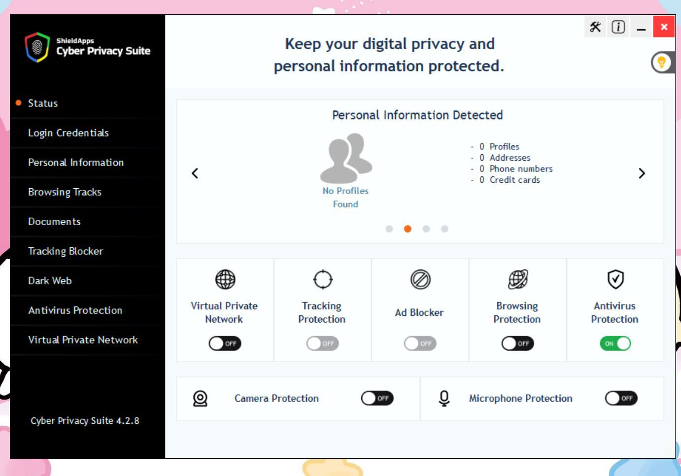Click the Browsing Protection card label
Viewport: 681px width, 476px height.
coord(517,312)
